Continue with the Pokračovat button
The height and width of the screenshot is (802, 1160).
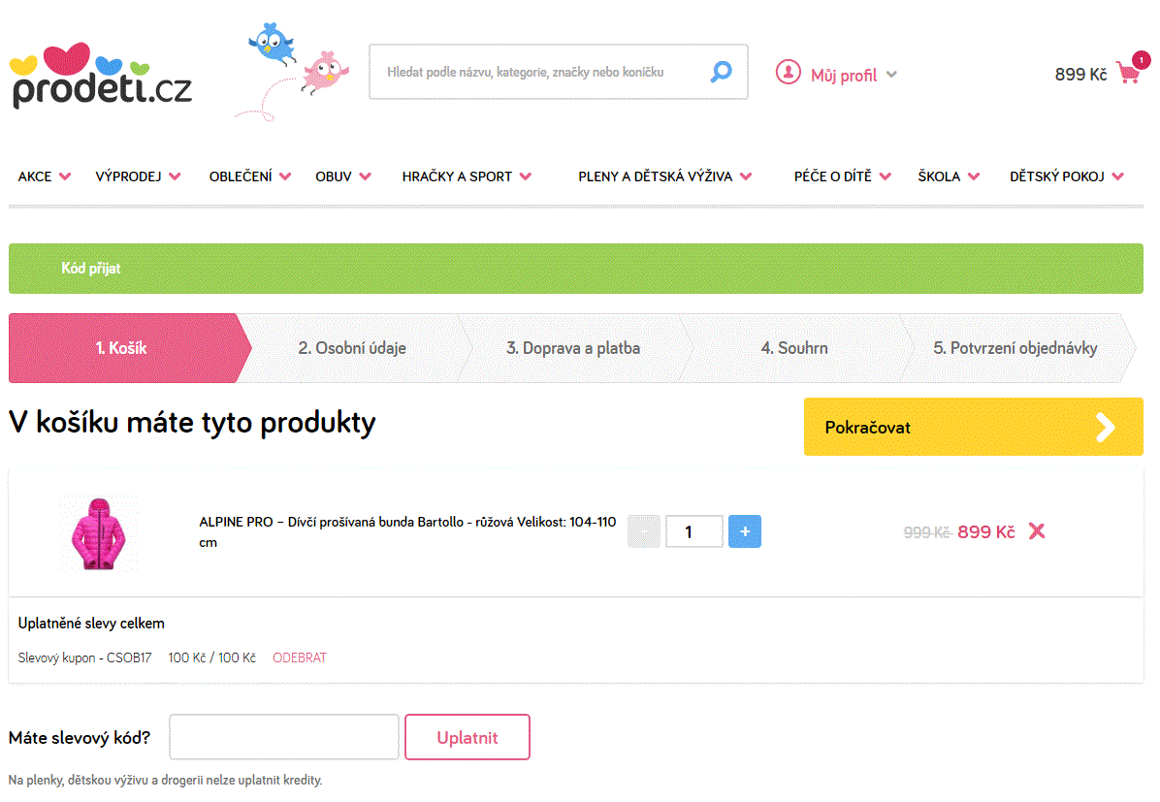tap(974, 427)
